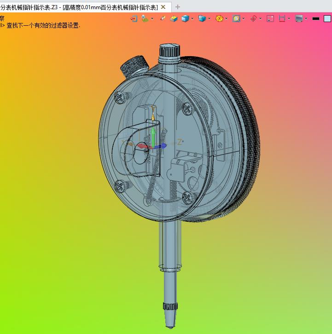
Task: Open the dropdown beside the monitor icon
Action: pyautogui.click(x=306, y=19)
